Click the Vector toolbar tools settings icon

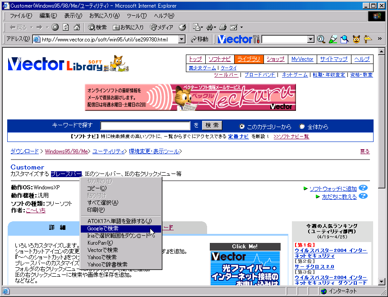257,39
